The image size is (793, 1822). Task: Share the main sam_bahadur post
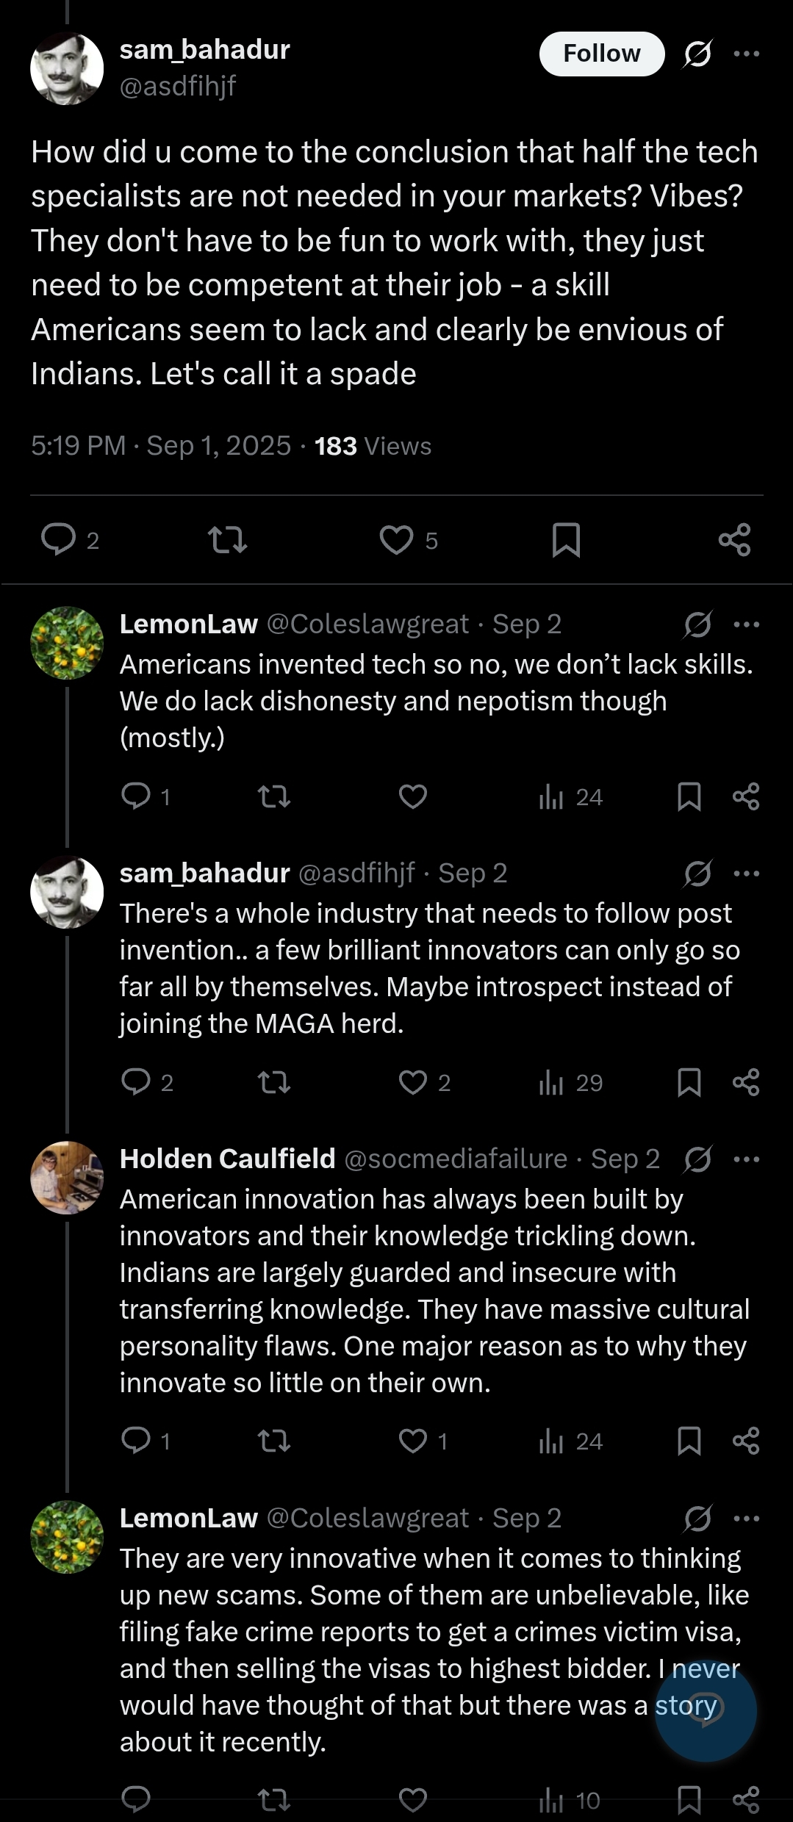(x=734, y=540)
